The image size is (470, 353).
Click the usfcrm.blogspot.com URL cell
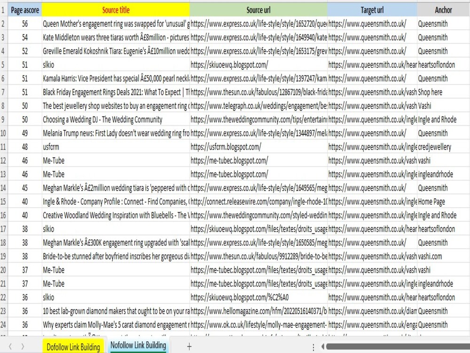258,147
